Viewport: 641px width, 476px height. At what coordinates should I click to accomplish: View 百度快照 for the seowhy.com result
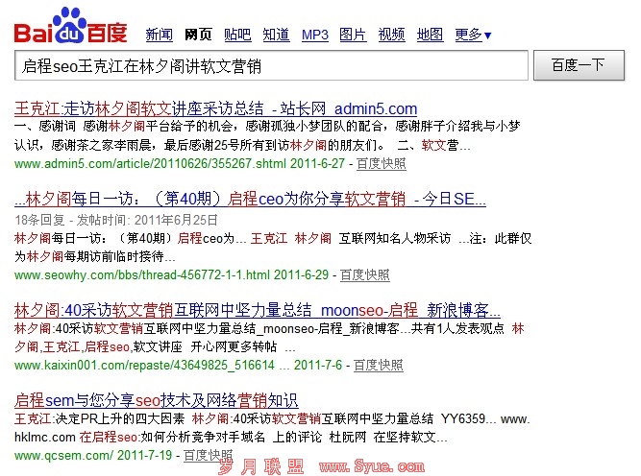click(365, 275)
